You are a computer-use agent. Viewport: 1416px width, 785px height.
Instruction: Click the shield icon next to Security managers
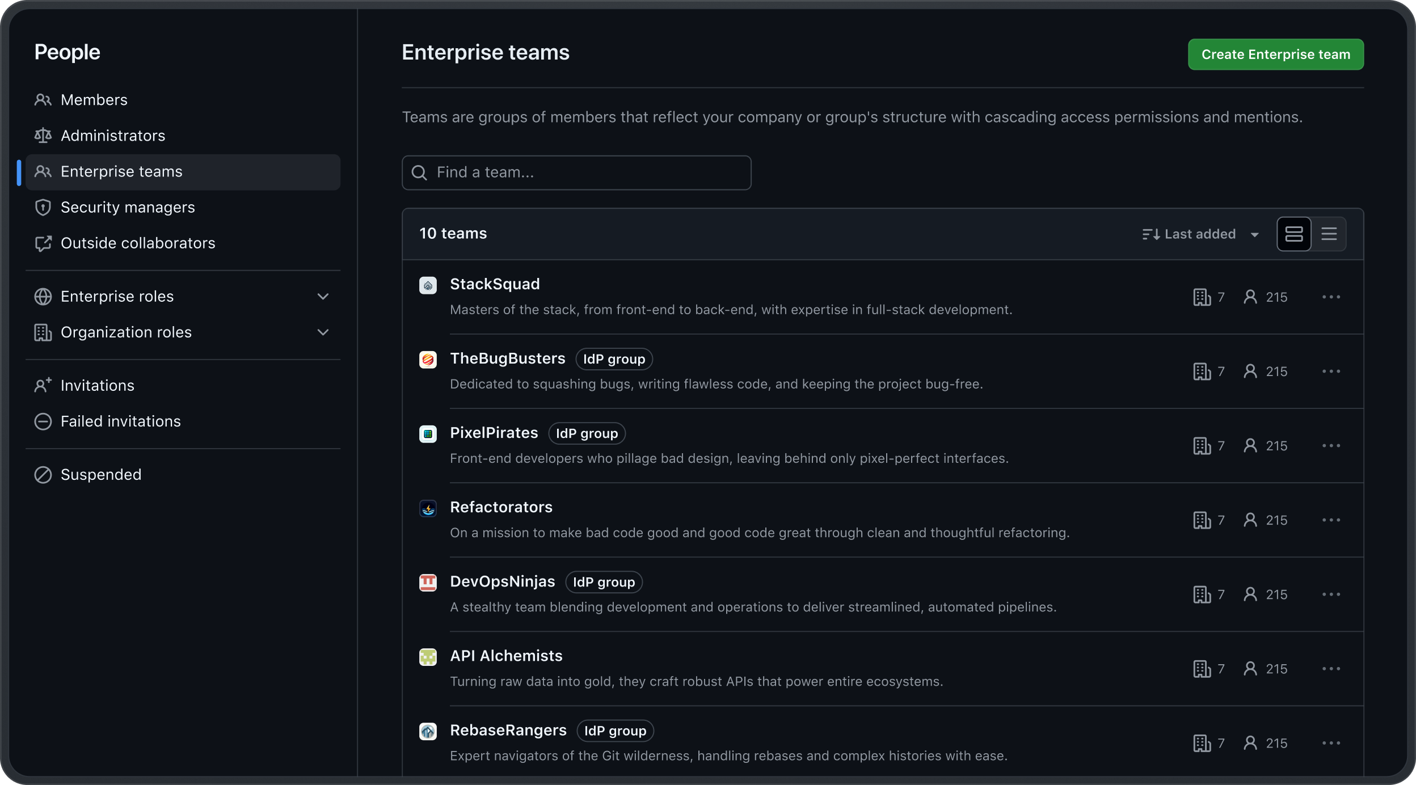[x=44, y=208]
